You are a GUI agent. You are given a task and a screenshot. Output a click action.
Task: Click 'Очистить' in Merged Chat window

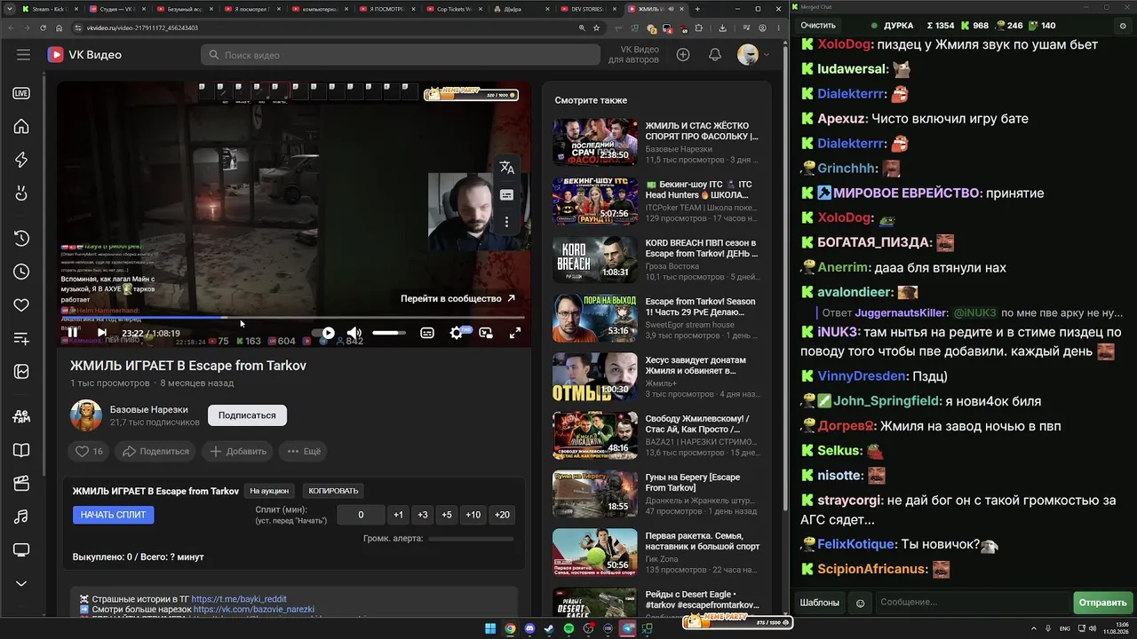(818, 26)
